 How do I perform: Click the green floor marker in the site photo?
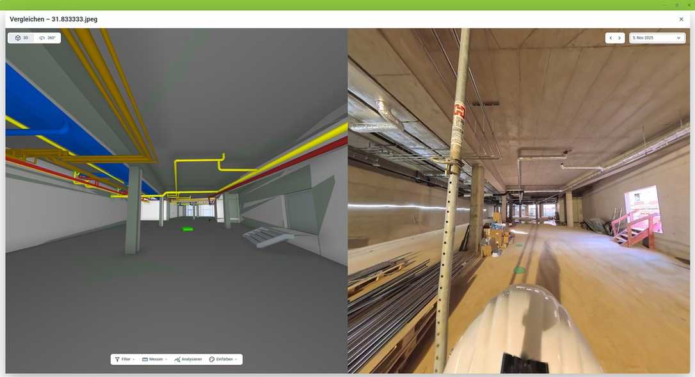(x=520, y=269)
